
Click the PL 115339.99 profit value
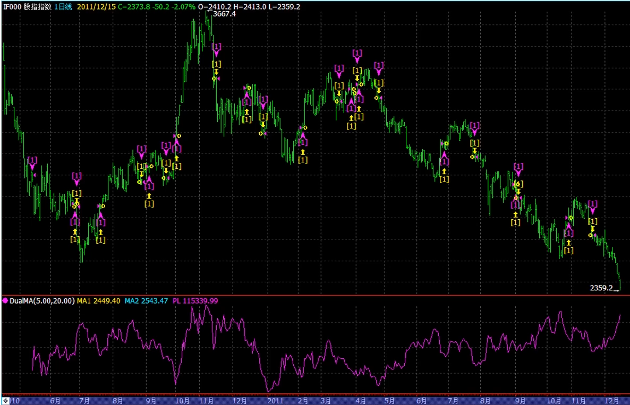click(x=194, y=300)
